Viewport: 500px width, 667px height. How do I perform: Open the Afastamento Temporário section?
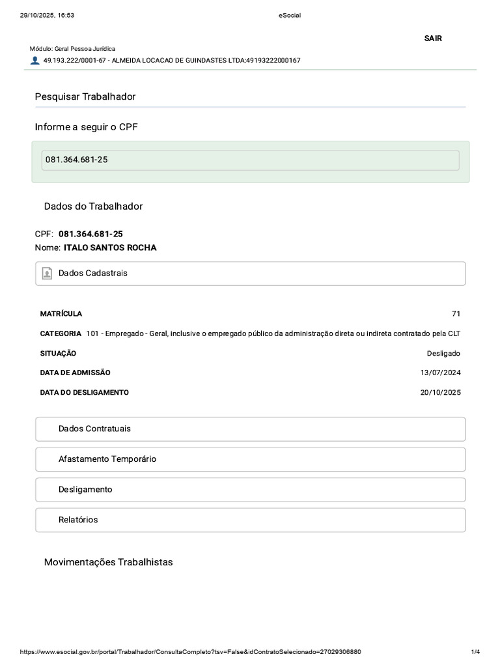[x=251, y=459]
